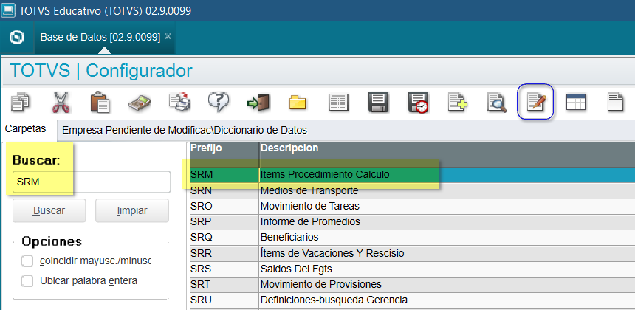This screenshot has width=635, height=310.
Task: Click the SRP prefix cell
Action: [x=224, y=221]
